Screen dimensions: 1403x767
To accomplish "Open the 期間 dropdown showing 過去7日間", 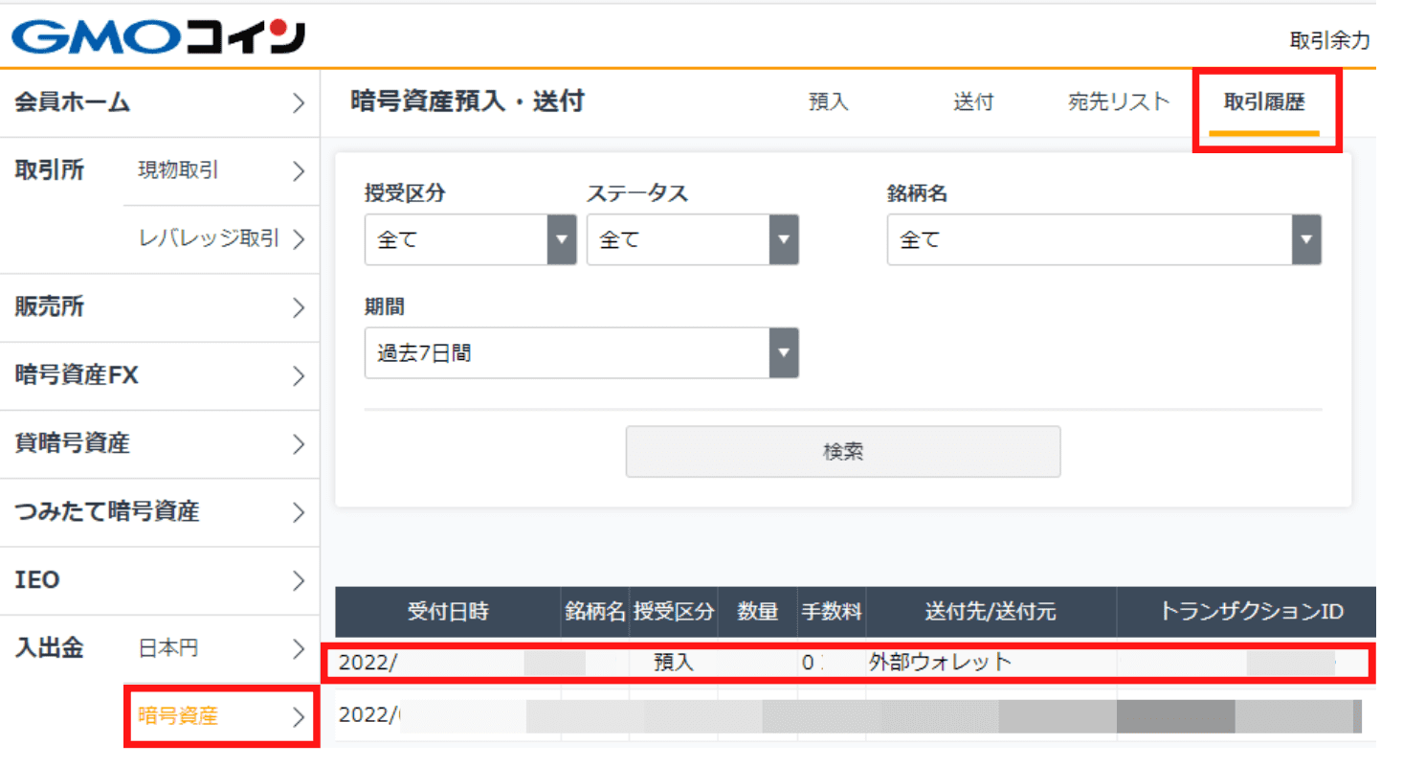I will 581,353.
